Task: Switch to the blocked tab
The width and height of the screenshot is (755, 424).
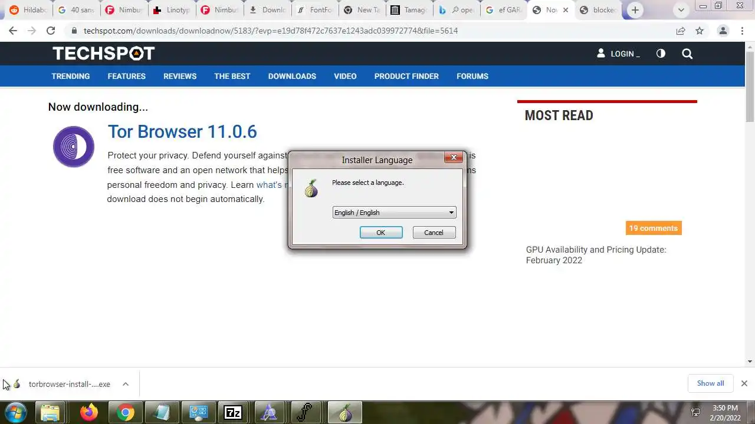Action: [599, 10]
